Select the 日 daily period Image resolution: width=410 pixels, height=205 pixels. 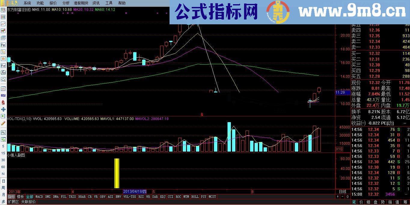3,181
